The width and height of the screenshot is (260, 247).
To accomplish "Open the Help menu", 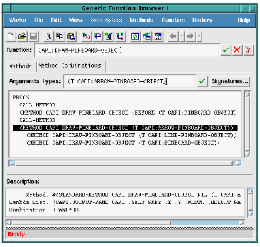I will pos(244,20).
